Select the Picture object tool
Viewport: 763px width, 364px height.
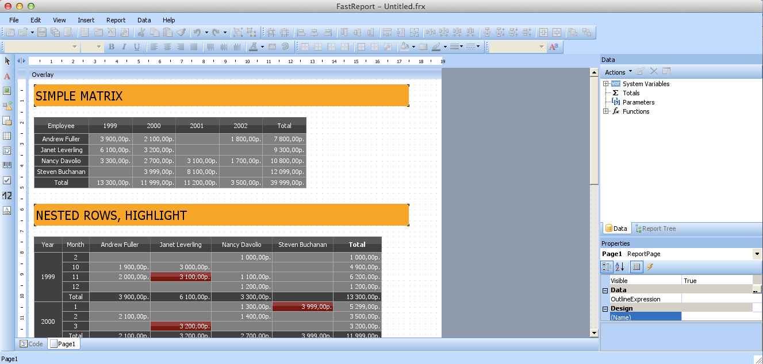[7, 91]
